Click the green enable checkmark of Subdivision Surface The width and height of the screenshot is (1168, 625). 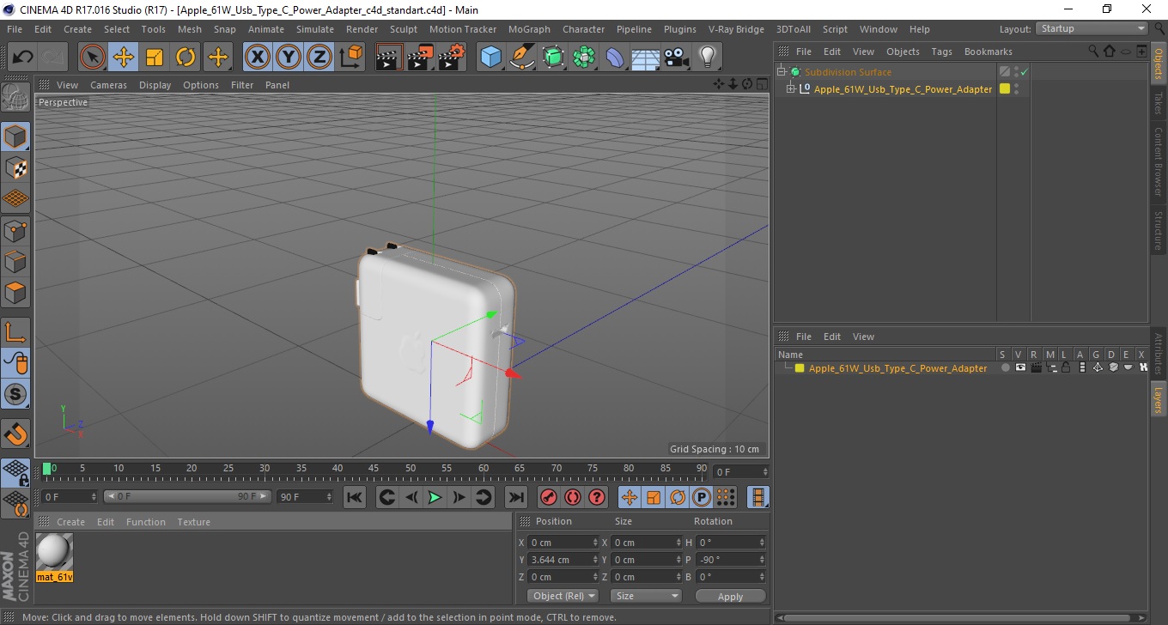1024,72
